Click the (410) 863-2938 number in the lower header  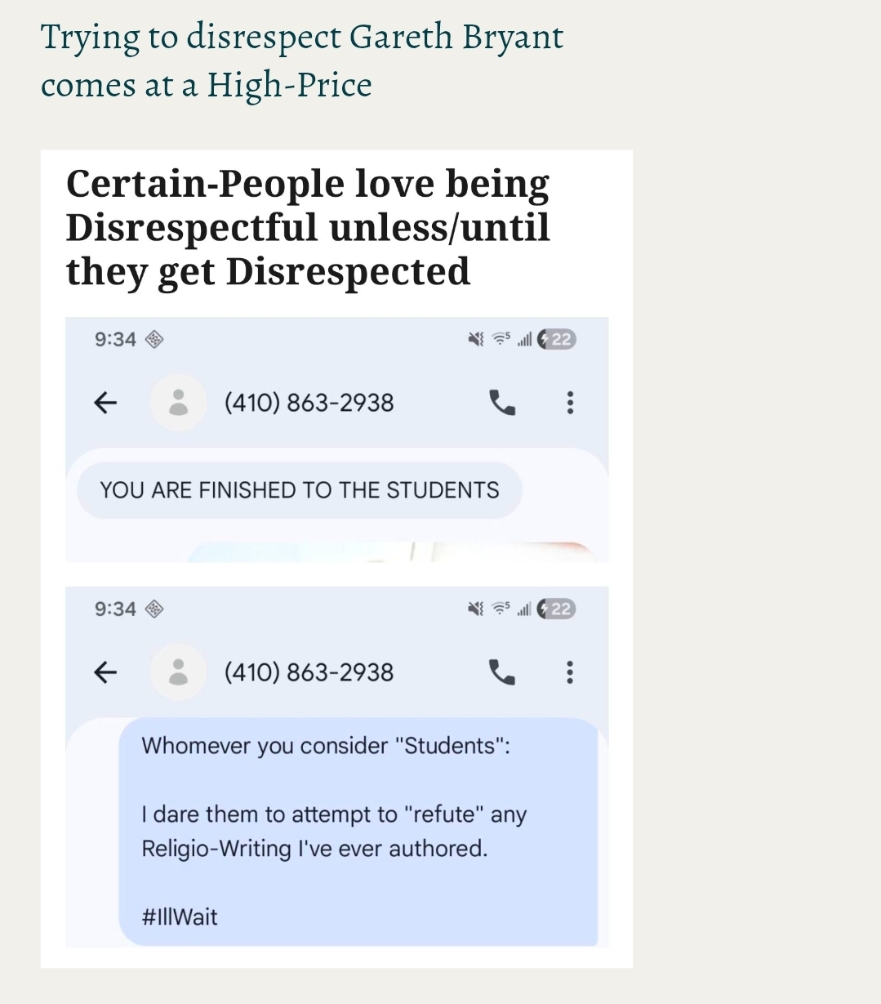(309, 672)
